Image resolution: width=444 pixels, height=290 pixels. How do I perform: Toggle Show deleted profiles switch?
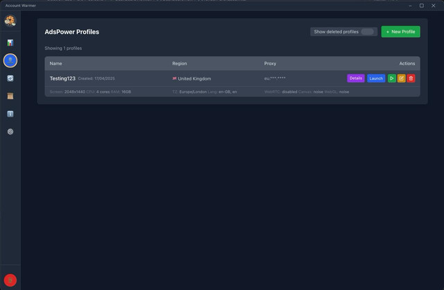coord(367,32)
